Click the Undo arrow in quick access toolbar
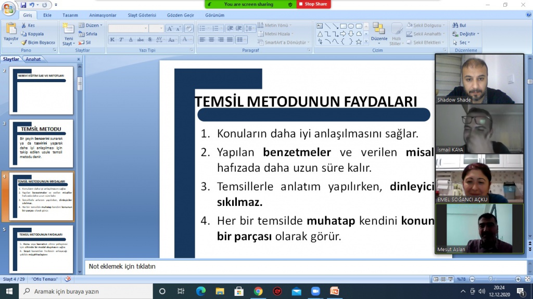This screenshot has height=299, width=533. coord(32,5)
